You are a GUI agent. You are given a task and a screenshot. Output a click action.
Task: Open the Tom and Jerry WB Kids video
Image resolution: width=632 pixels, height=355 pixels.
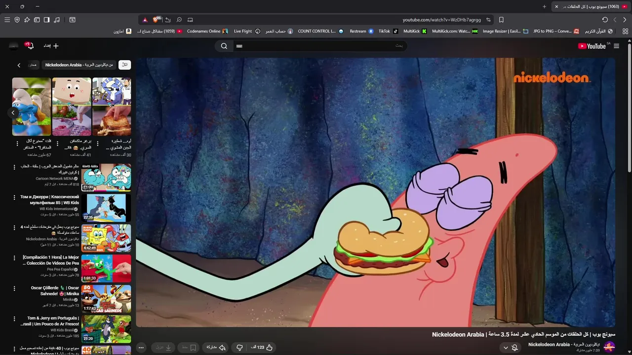(x=106, y=208)
